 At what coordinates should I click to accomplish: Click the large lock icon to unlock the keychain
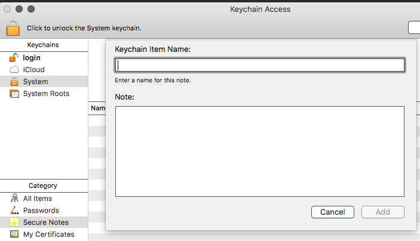(13, 28)
